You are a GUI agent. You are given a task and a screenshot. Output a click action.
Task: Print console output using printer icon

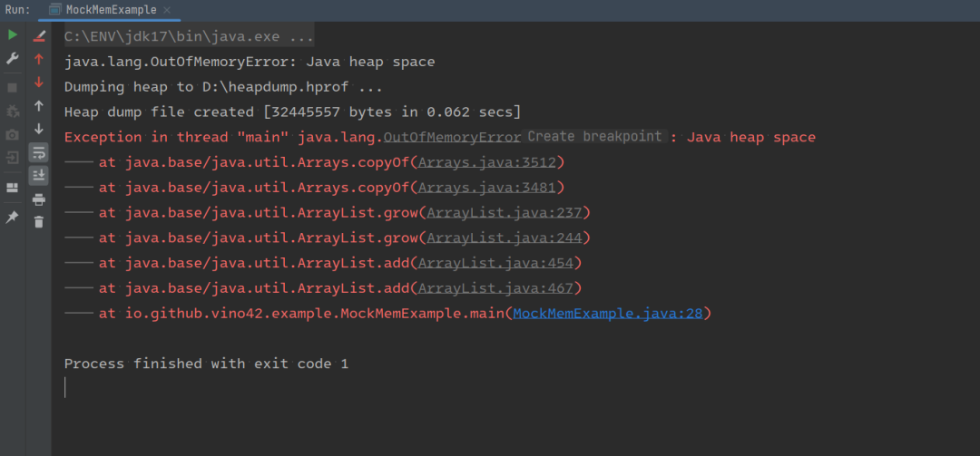pyautogui.click(x=39, y=199)
